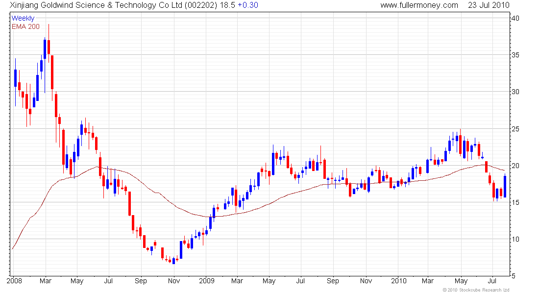539x294 pixels.
Task: Click the 'Weekly' legend label
Action: point(23,18)
